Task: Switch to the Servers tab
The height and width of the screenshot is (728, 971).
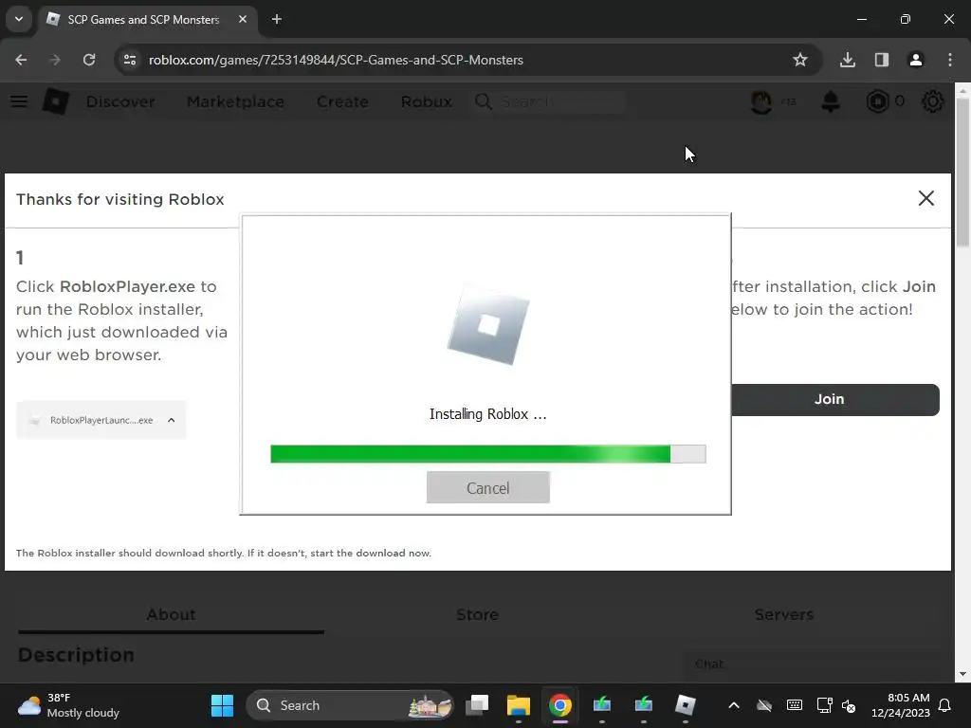Action: (783, 614)
